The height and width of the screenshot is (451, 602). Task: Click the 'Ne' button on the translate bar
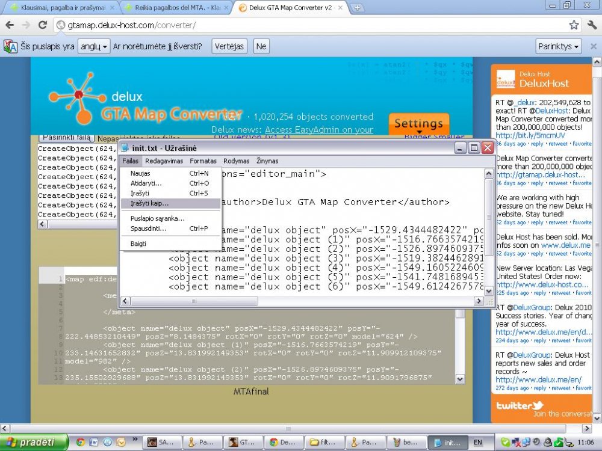click(261, 46)
